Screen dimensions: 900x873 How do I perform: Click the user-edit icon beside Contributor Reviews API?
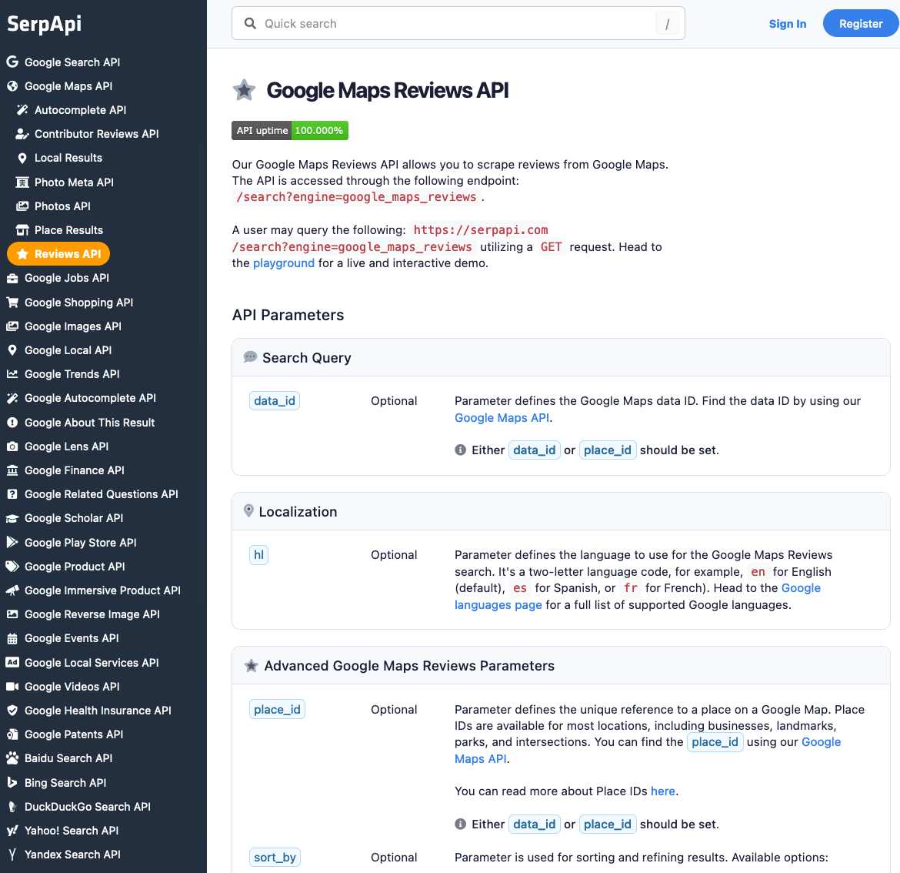pyautogui.click(x=22, y=134)
